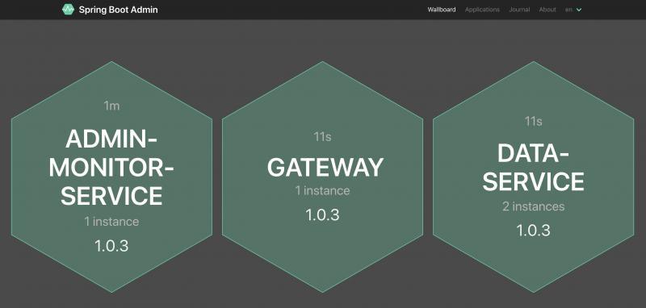Open the About page
The image size is (646, 308).
[547, 10]
